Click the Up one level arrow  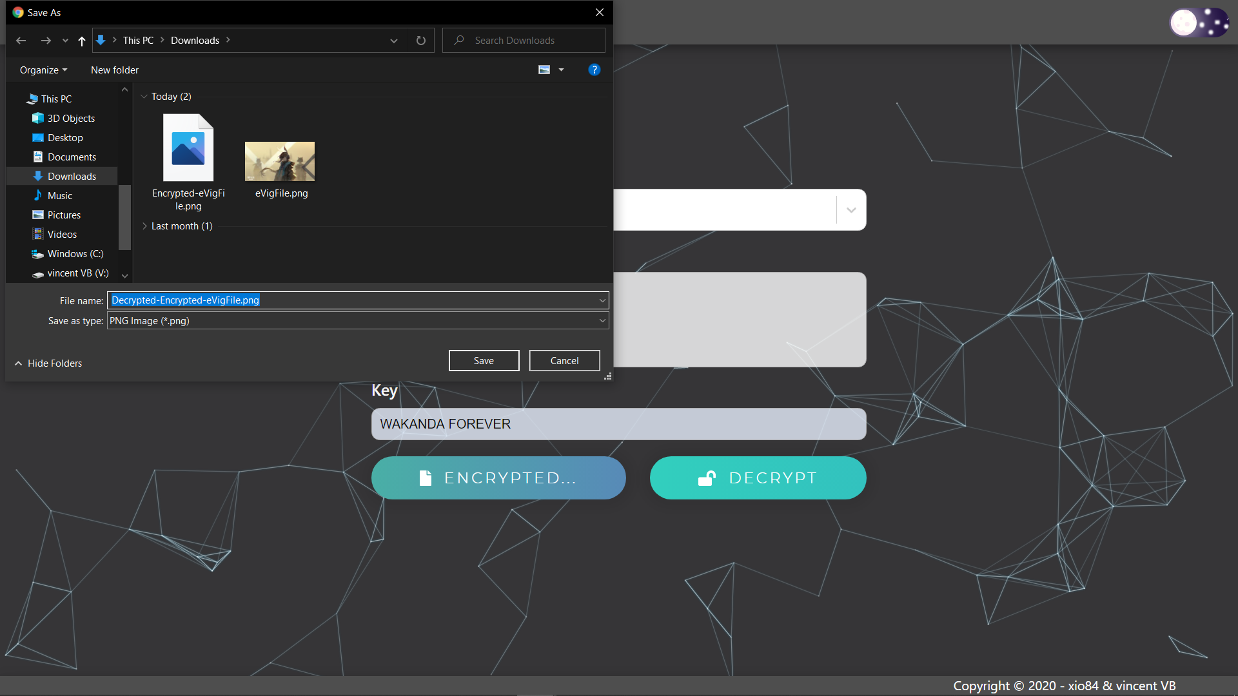[x=82, y=41]
